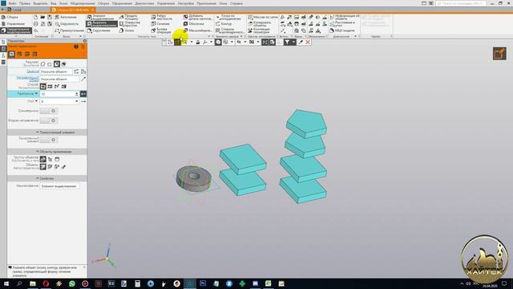Click the Сечение object input field
Image resolution: width=513 pixels, height=289 pixels.
(x=56, y=71)
